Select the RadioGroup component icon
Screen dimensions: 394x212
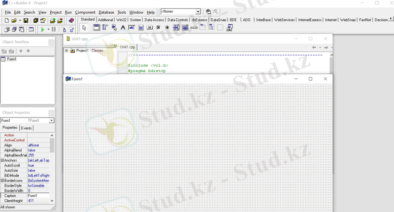tap(211, 28)
